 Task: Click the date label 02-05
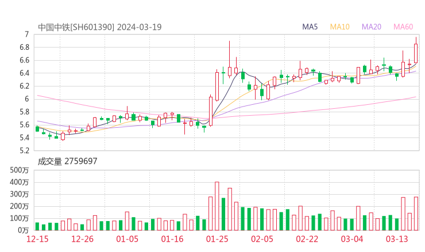click(262, 239)
